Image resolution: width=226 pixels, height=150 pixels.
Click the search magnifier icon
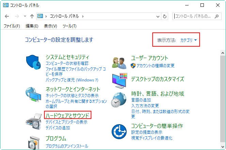216,16
